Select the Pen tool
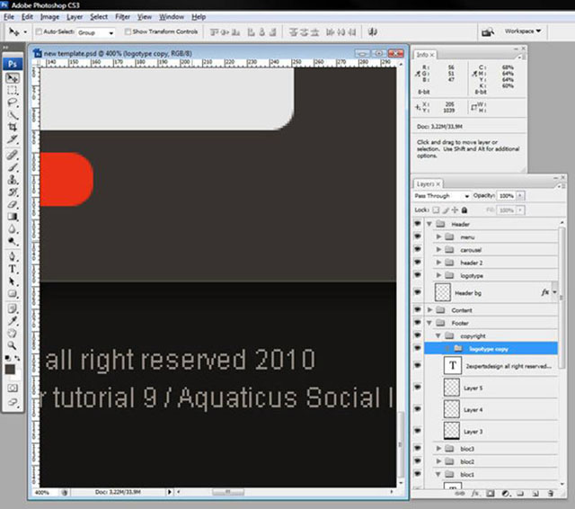This screenshot has height=509, width=575. 13,256
